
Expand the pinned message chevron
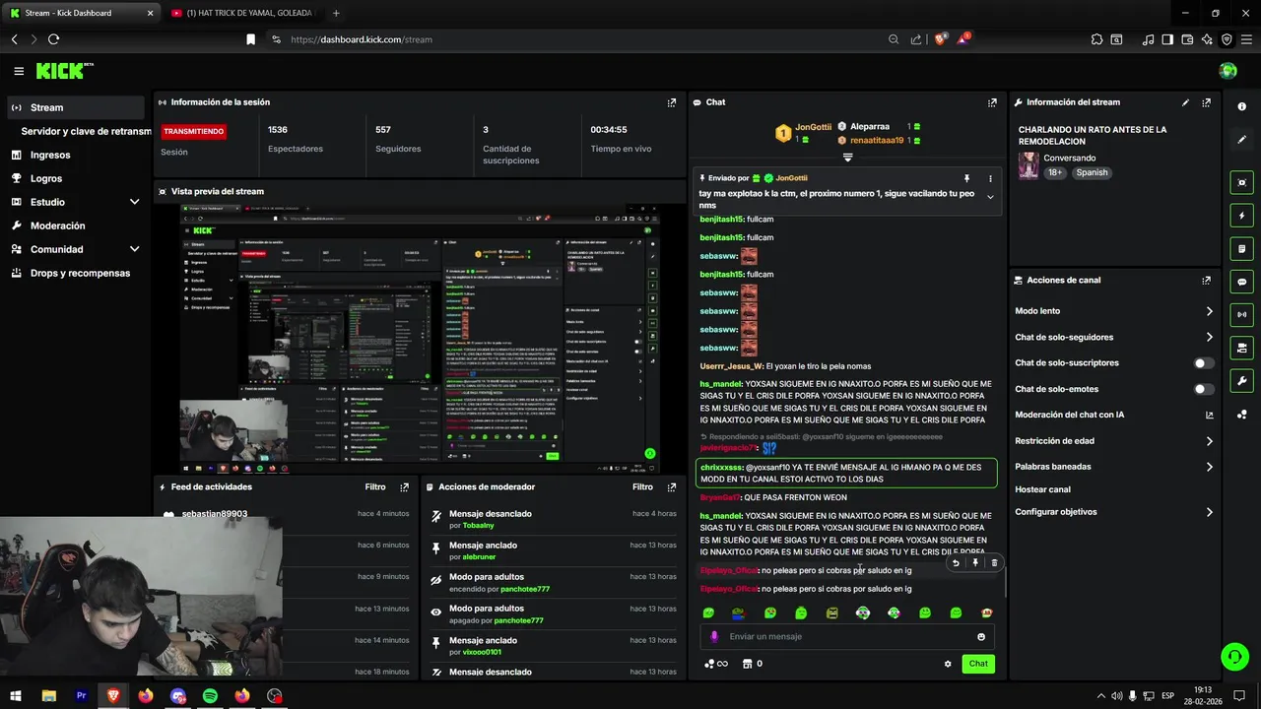990,197
